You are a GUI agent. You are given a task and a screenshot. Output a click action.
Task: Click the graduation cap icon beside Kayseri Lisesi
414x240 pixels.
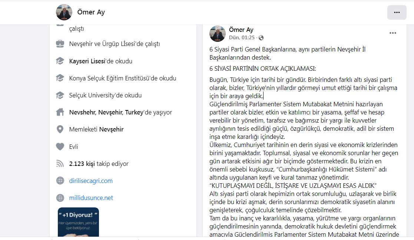pyautogui.click(x=60, y=61)
